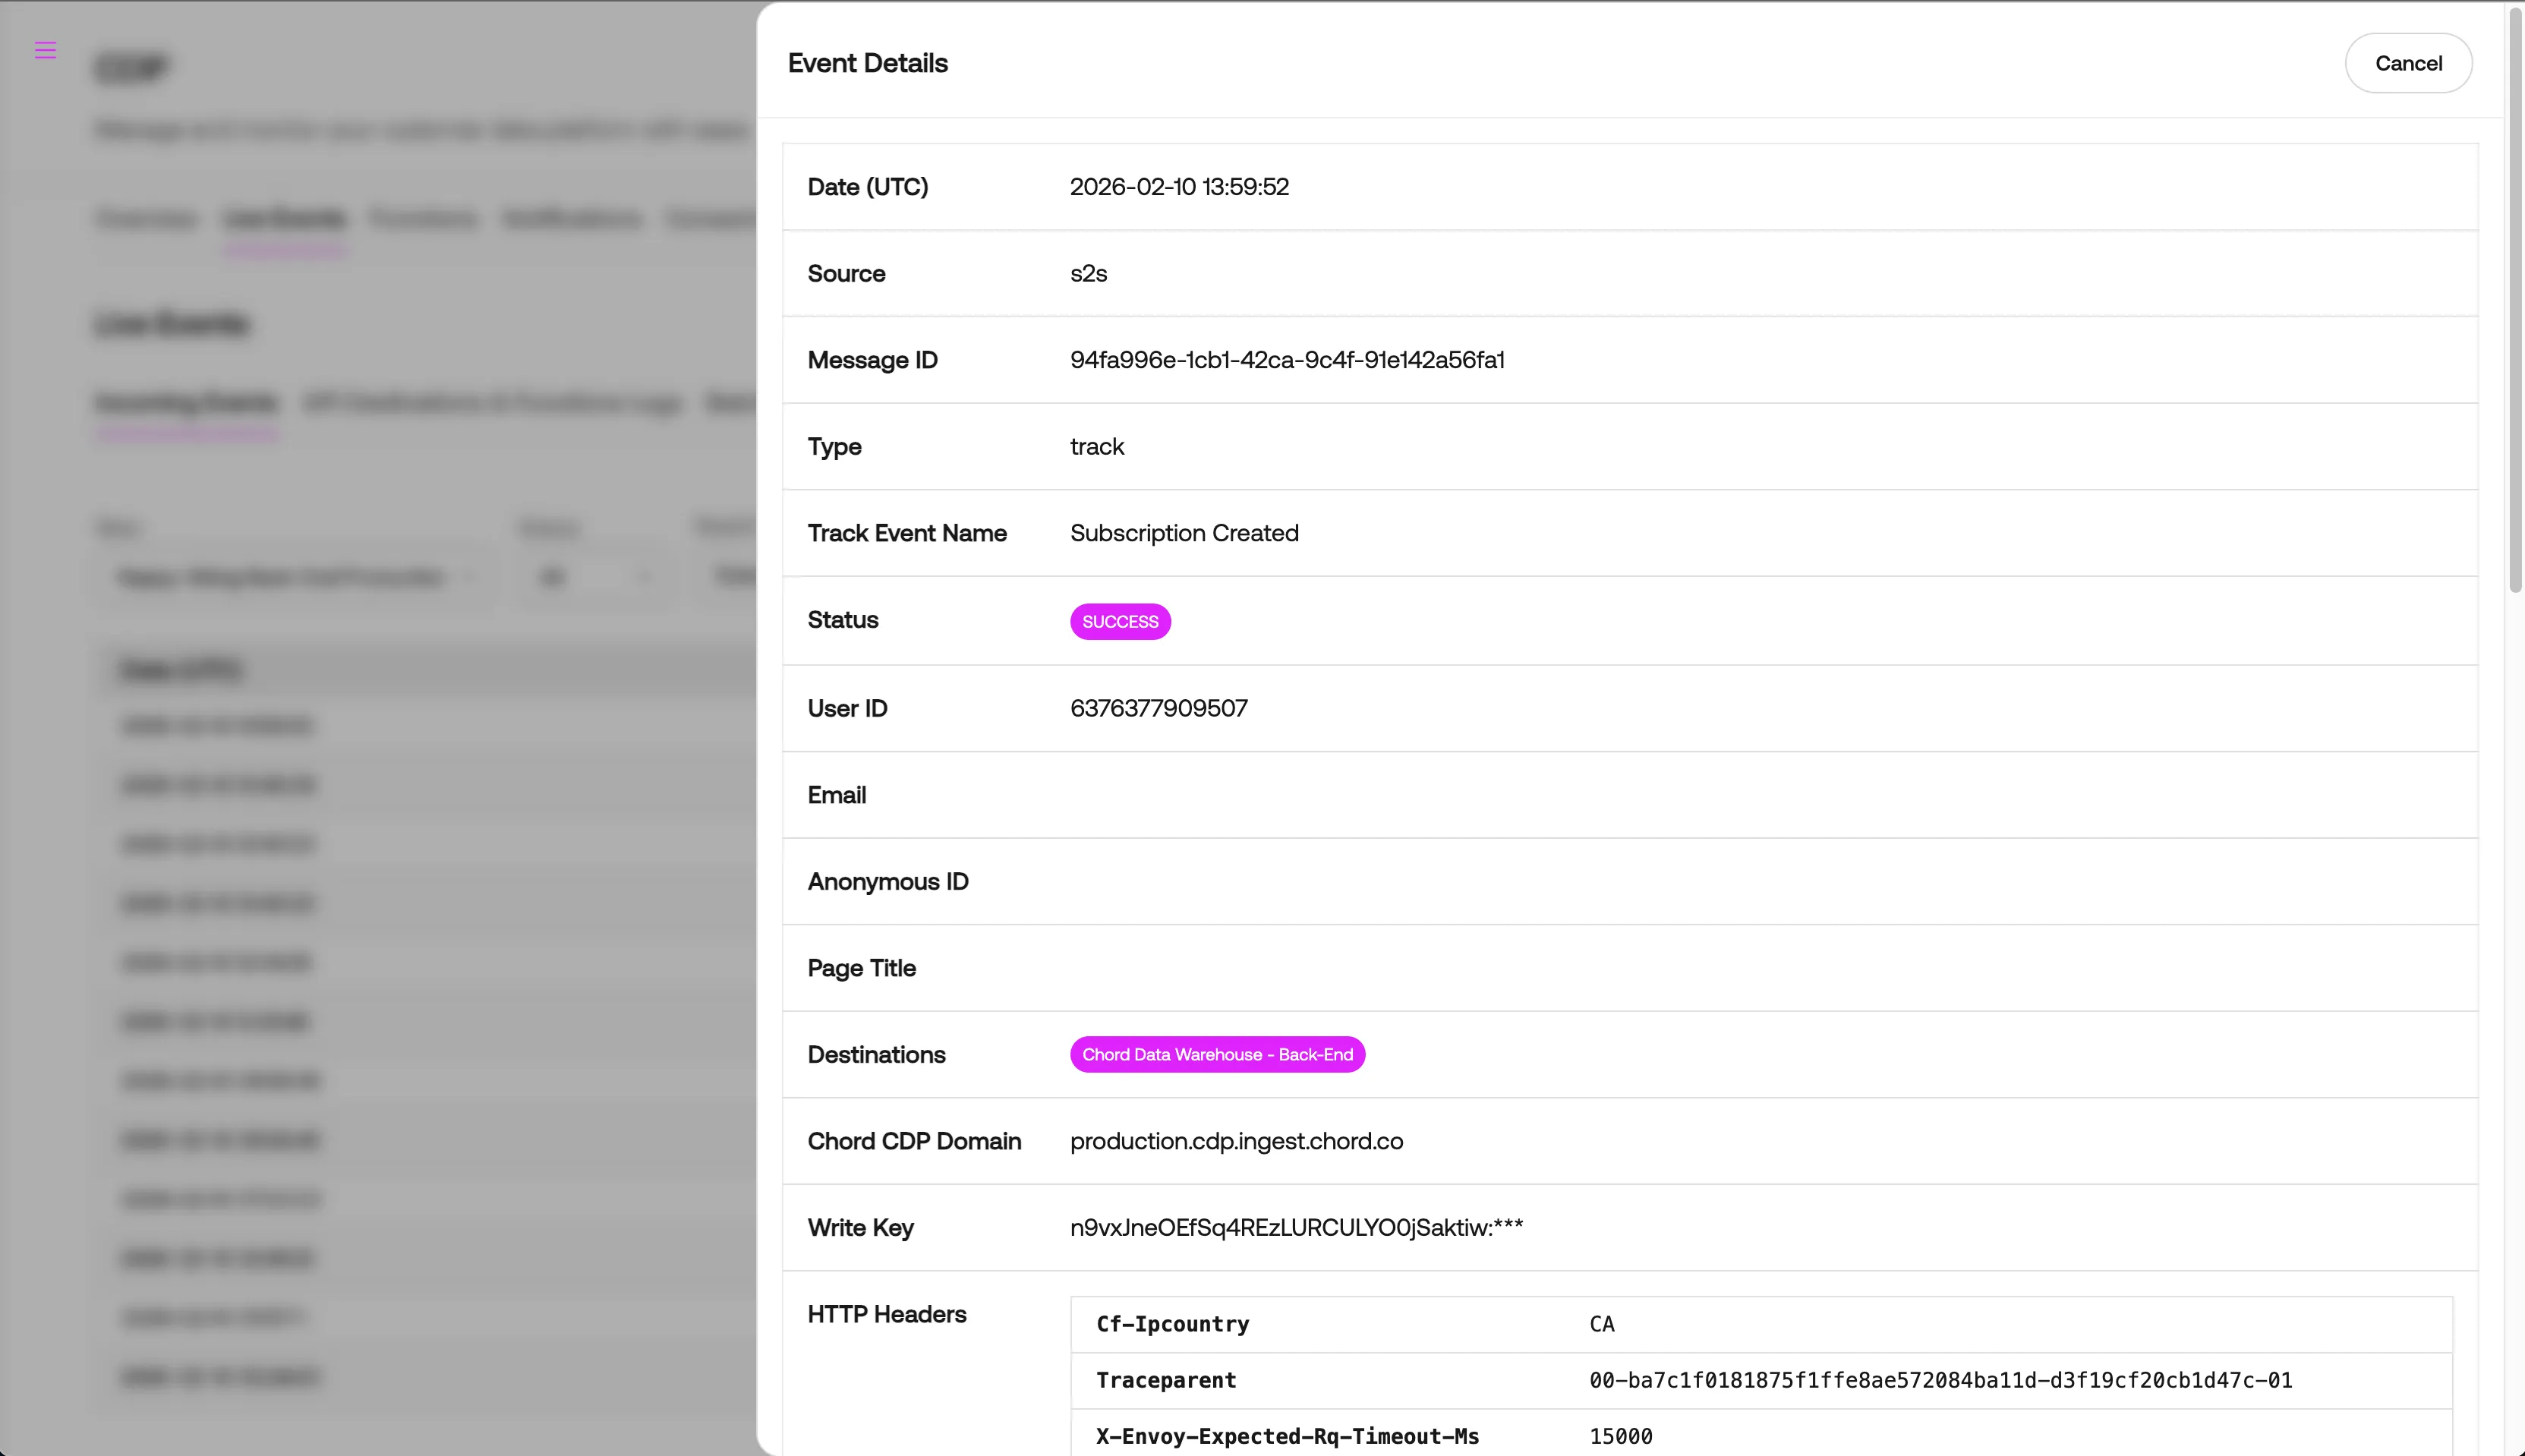
Task: Select the Message ID value 94fa996e-1cb1-42ca-9c4f-91e142a56fa1
Action: coord(1287,360)
